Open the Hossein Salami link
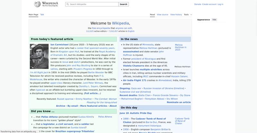The image size is (257, 133). point(179,76)
